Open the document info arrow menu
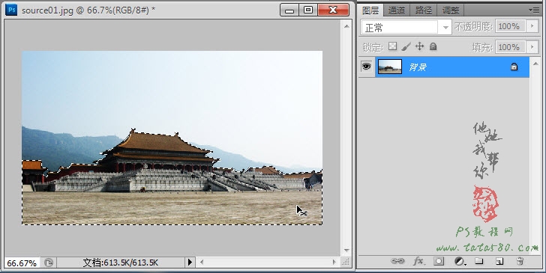Viewport: 546px width, 273px height. 190,263
